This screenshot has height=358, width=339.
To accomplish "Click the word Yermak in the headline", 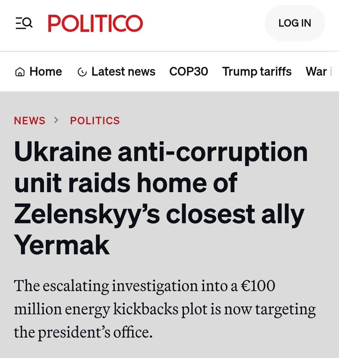I will click(x=62, y=246).
